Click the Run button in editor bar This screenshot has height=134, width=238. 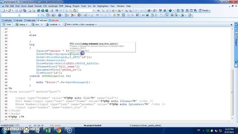click(x=36, y=25)
